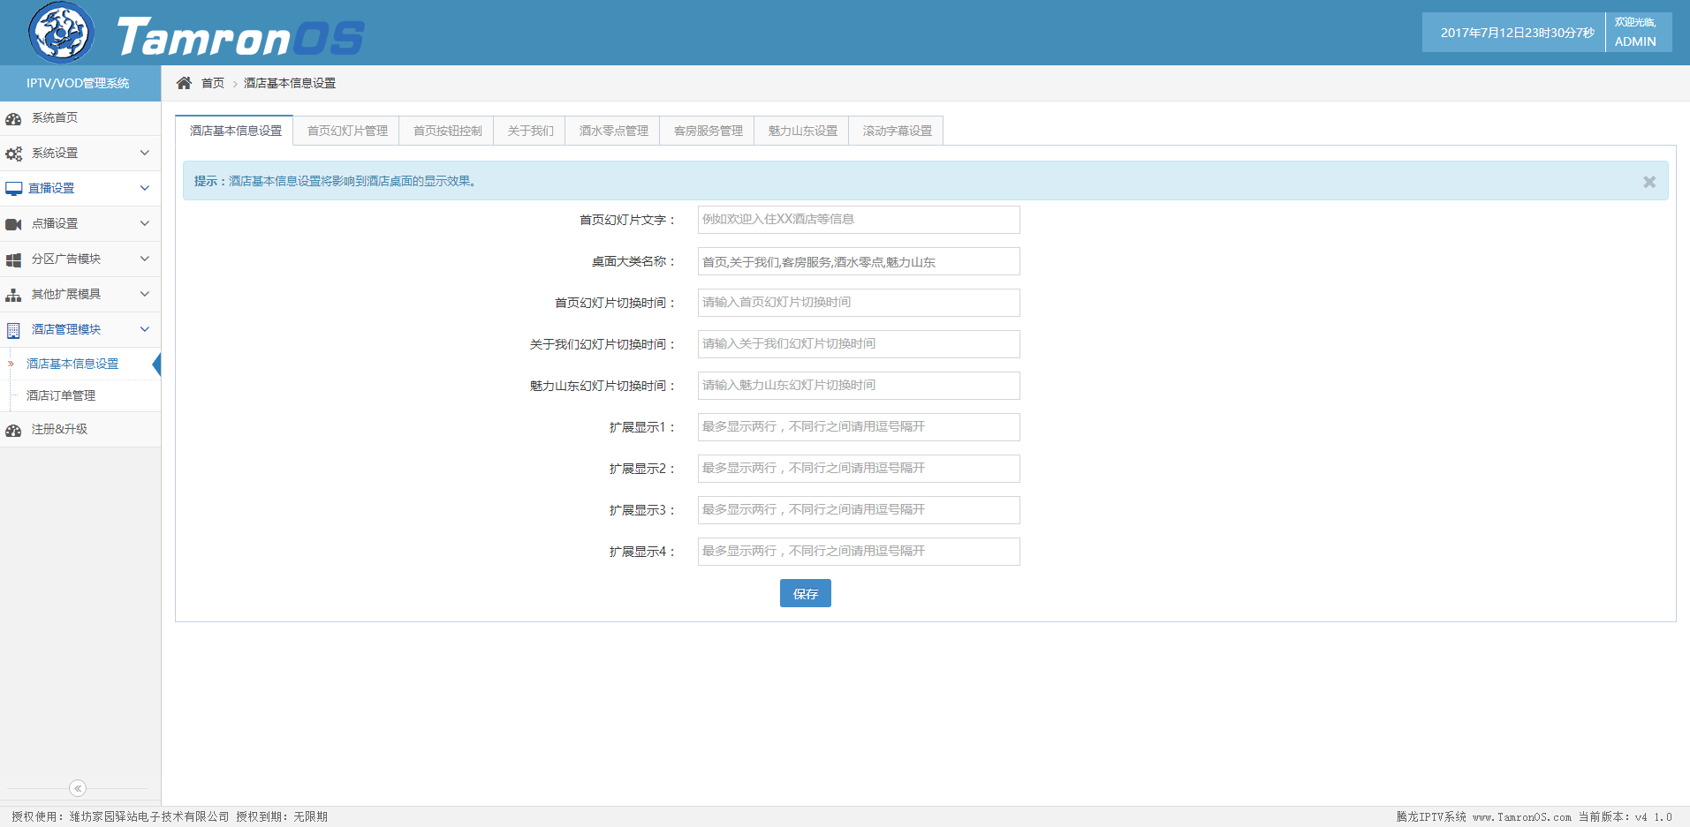Click the sitemap icon beside 其他扩展模具
This screenshot has height=827, width=1690.
click(13, 295)
